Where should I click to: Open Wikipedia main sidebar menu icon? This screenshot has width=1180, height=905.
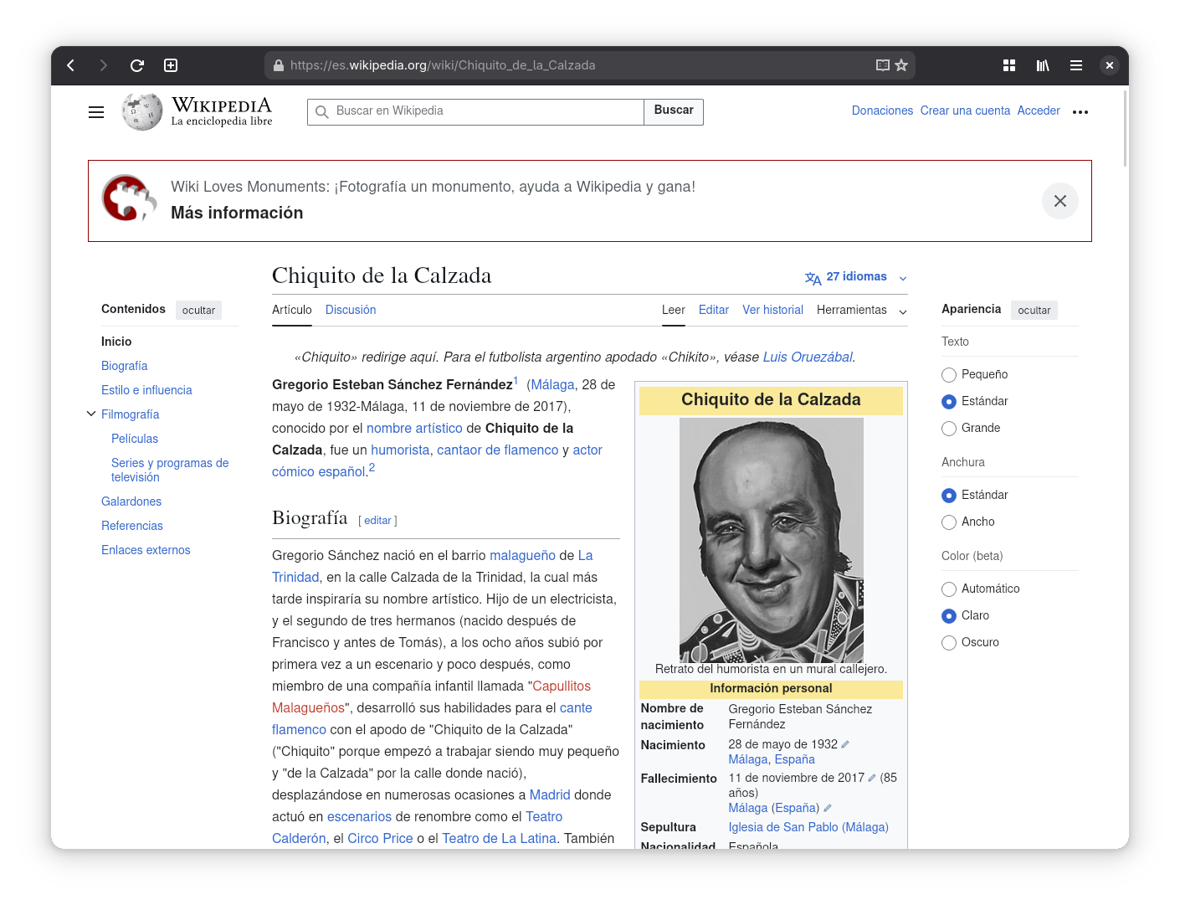tap(96, 112)
